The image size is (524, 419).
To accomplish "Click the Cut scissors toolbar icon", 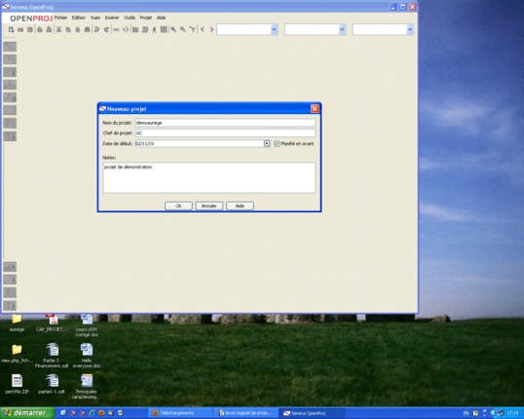I will pos(58,30).
